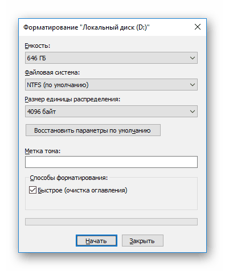Click the Быстрое (очистка оглавления) label text
Image resolution: width=225 pixels, height=271 pixels.
(x=83, y=190)
